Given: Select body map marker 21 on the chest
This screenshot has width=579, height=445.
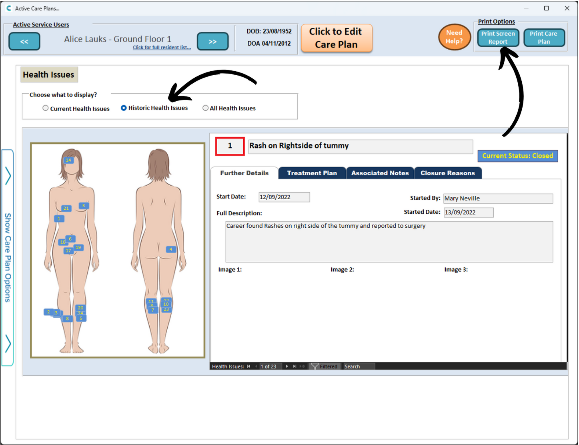Looking at the screenshot, I should (66, 208).
